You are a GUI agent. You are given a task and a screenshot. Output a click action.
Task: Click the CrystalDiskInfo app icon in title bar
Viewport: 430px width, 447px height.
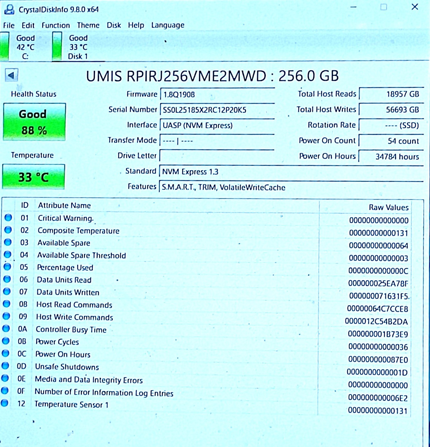pyautogui.click(x=9, y=9)
